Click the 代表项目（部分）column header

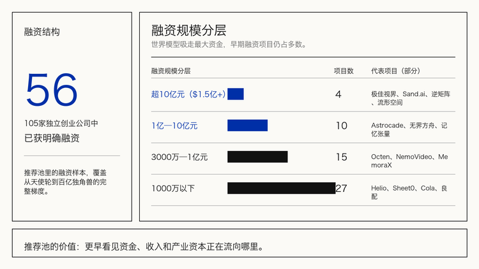click(395, 71)
